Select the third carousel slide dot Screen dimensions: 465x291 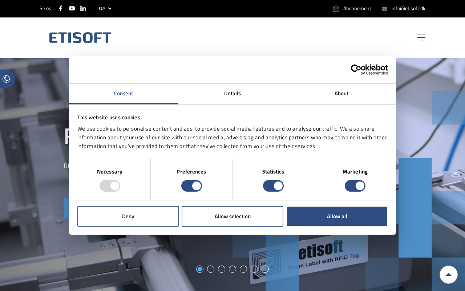[x=222, y=269]
